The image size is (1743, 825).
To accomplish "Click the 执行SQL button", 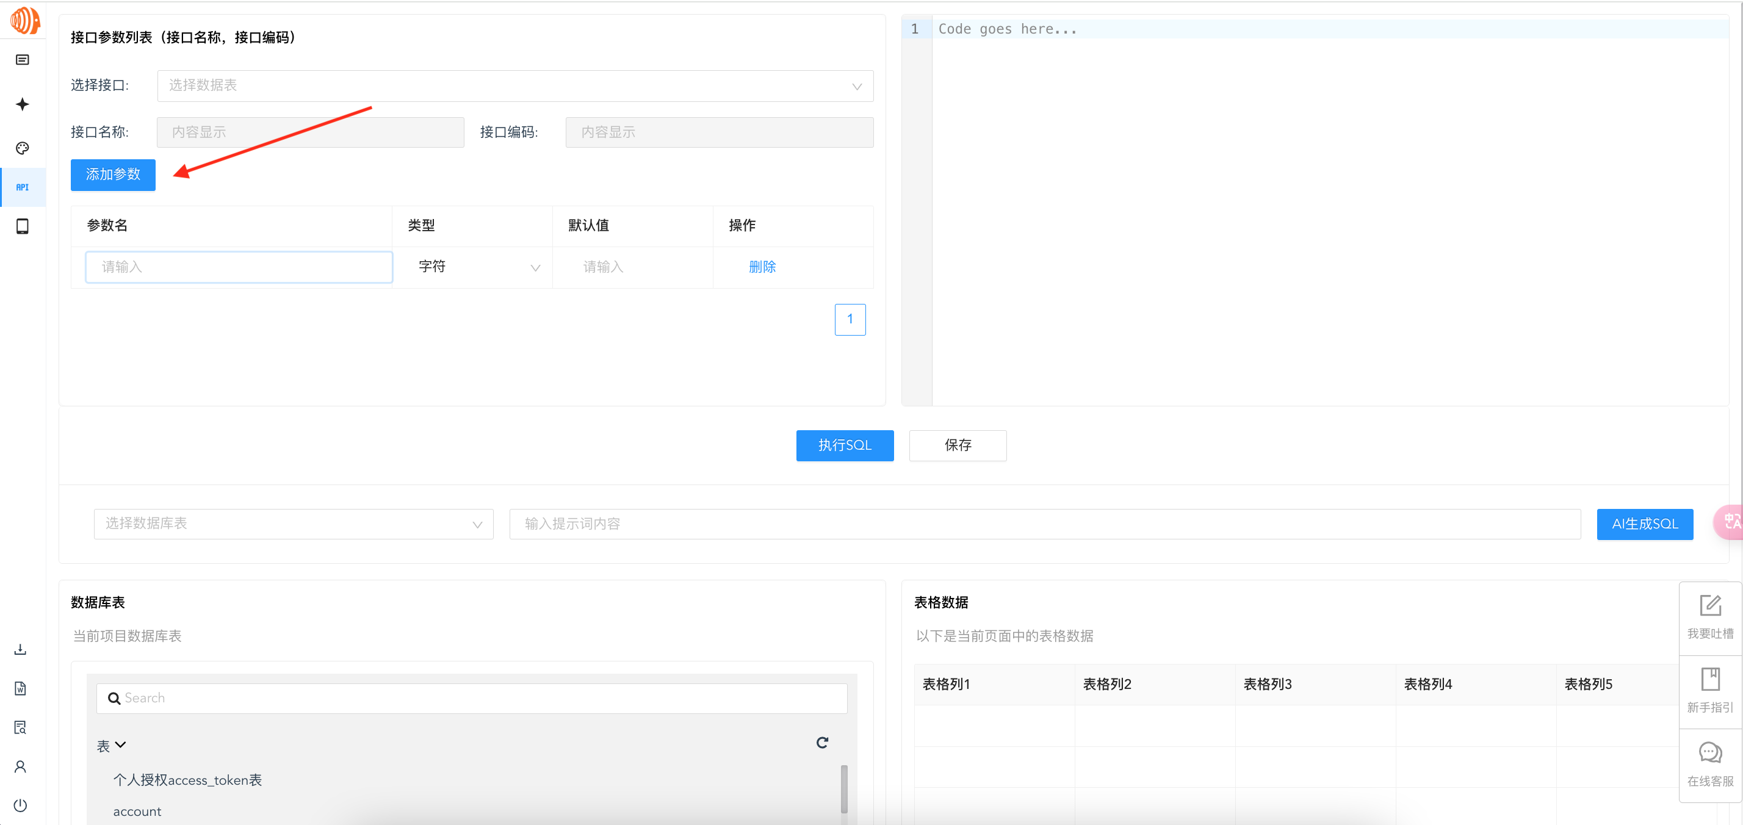I will click(844, 445).
